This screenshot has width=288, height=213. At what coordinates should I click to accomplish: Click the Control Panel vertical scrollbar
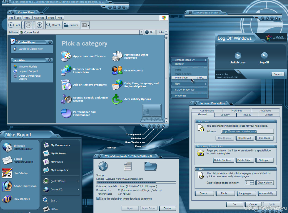point(166,79)
